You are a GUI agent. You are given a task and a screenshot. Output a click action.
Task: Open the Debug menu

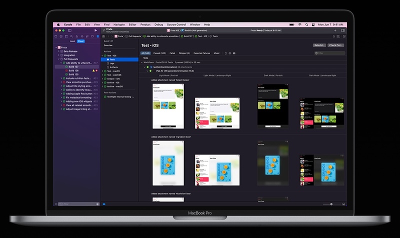158,24
